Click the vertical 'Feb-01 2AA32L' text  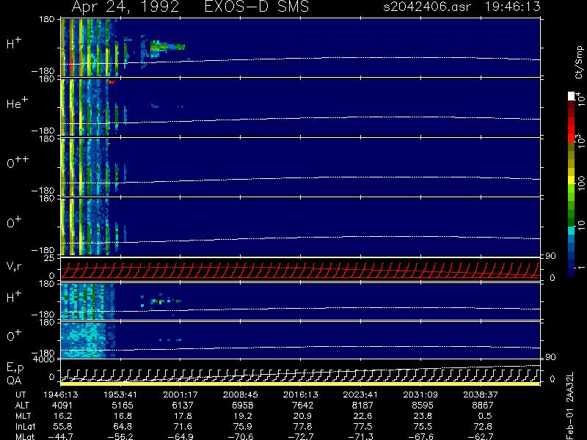pos(570,406)
